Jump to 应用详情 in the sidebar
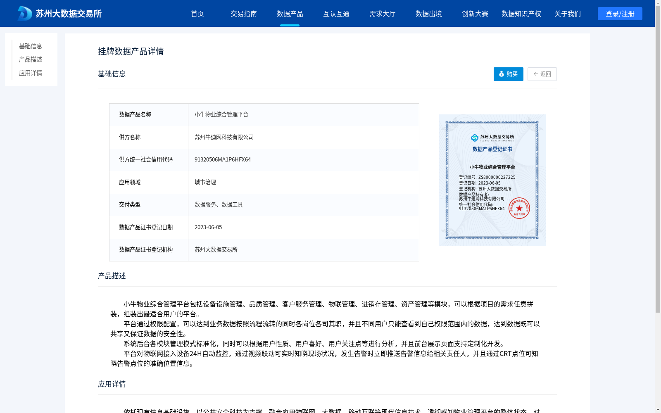 31,73
